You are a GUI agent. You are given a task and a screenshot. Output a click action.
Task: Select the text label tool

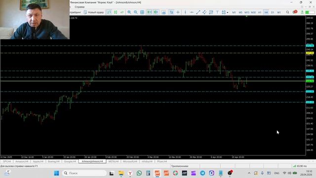217,12
